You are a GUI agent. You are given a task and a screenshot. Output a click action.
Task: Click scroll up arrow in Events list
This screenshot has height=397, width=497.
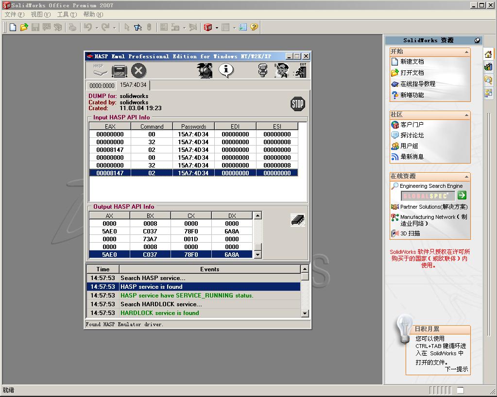click(x=305, y=269)
